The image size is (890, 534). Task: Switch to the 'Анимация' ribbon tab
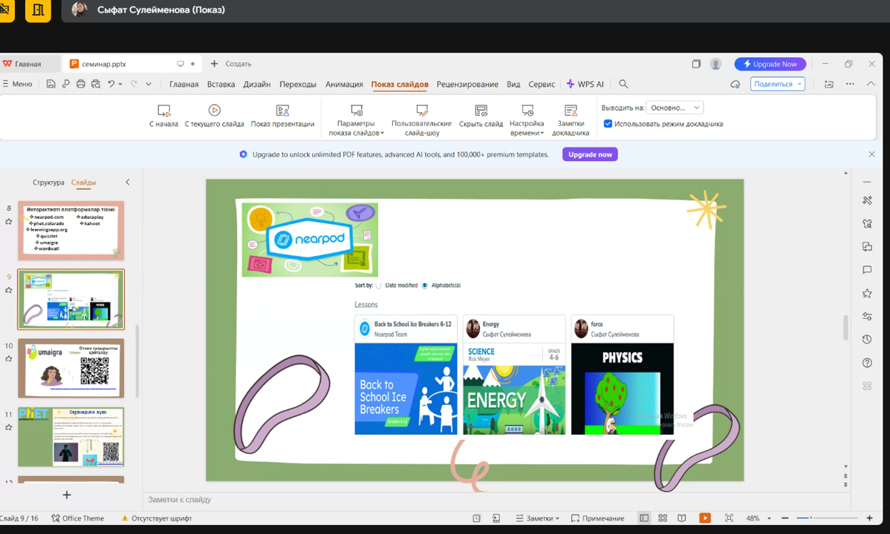pos(344,84)
